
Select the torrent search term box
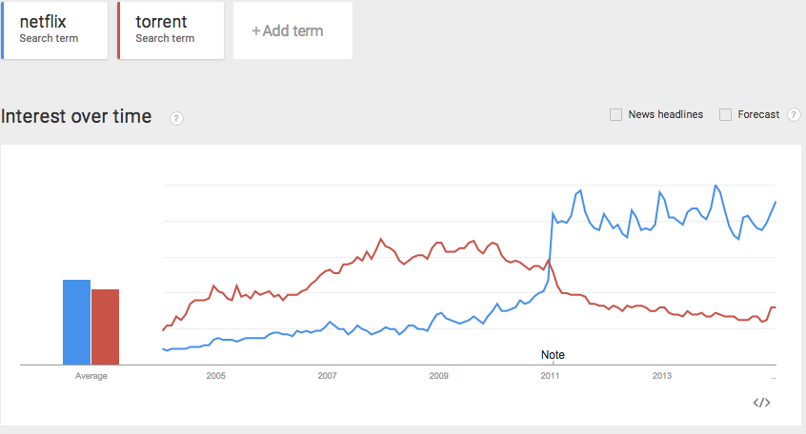click(x=171, y=30)
